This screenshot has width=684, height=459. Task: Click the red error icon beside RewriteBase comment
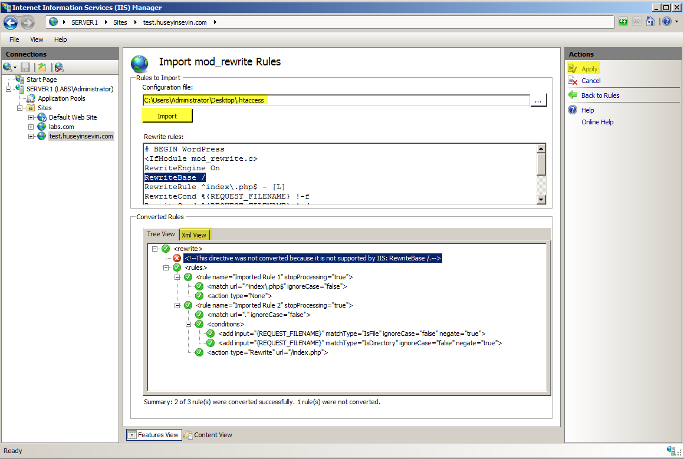pyautogui.click(x=177, y=258)
